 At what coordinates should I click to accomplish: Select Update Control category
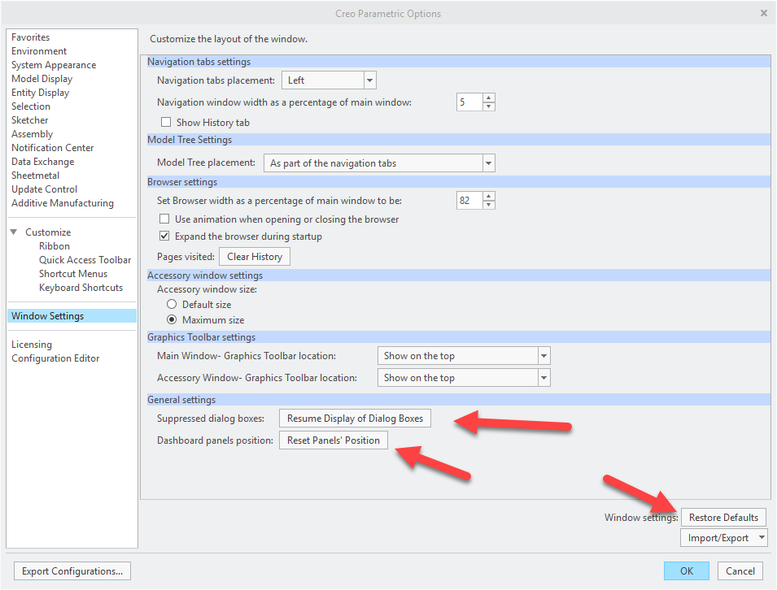click(x=44, y=189)
